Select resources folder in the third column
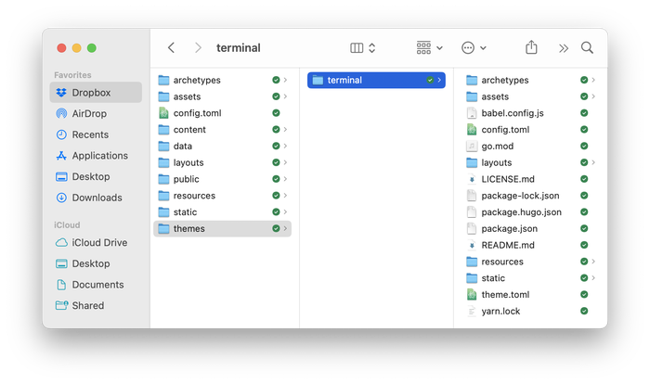650x384 pixels. tap(502, 262)
